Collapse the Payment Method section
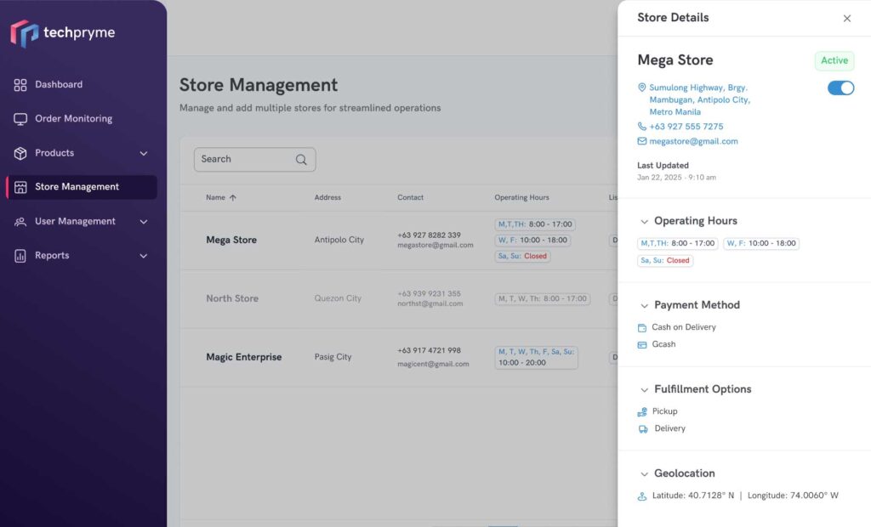This screenshot has height=527, width=871. coord(644,306)
